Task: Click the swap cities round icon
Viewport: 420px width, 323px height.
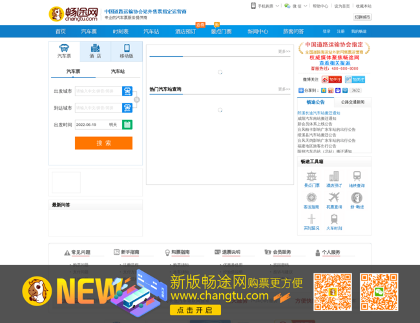Action: (x=136, y=99)
